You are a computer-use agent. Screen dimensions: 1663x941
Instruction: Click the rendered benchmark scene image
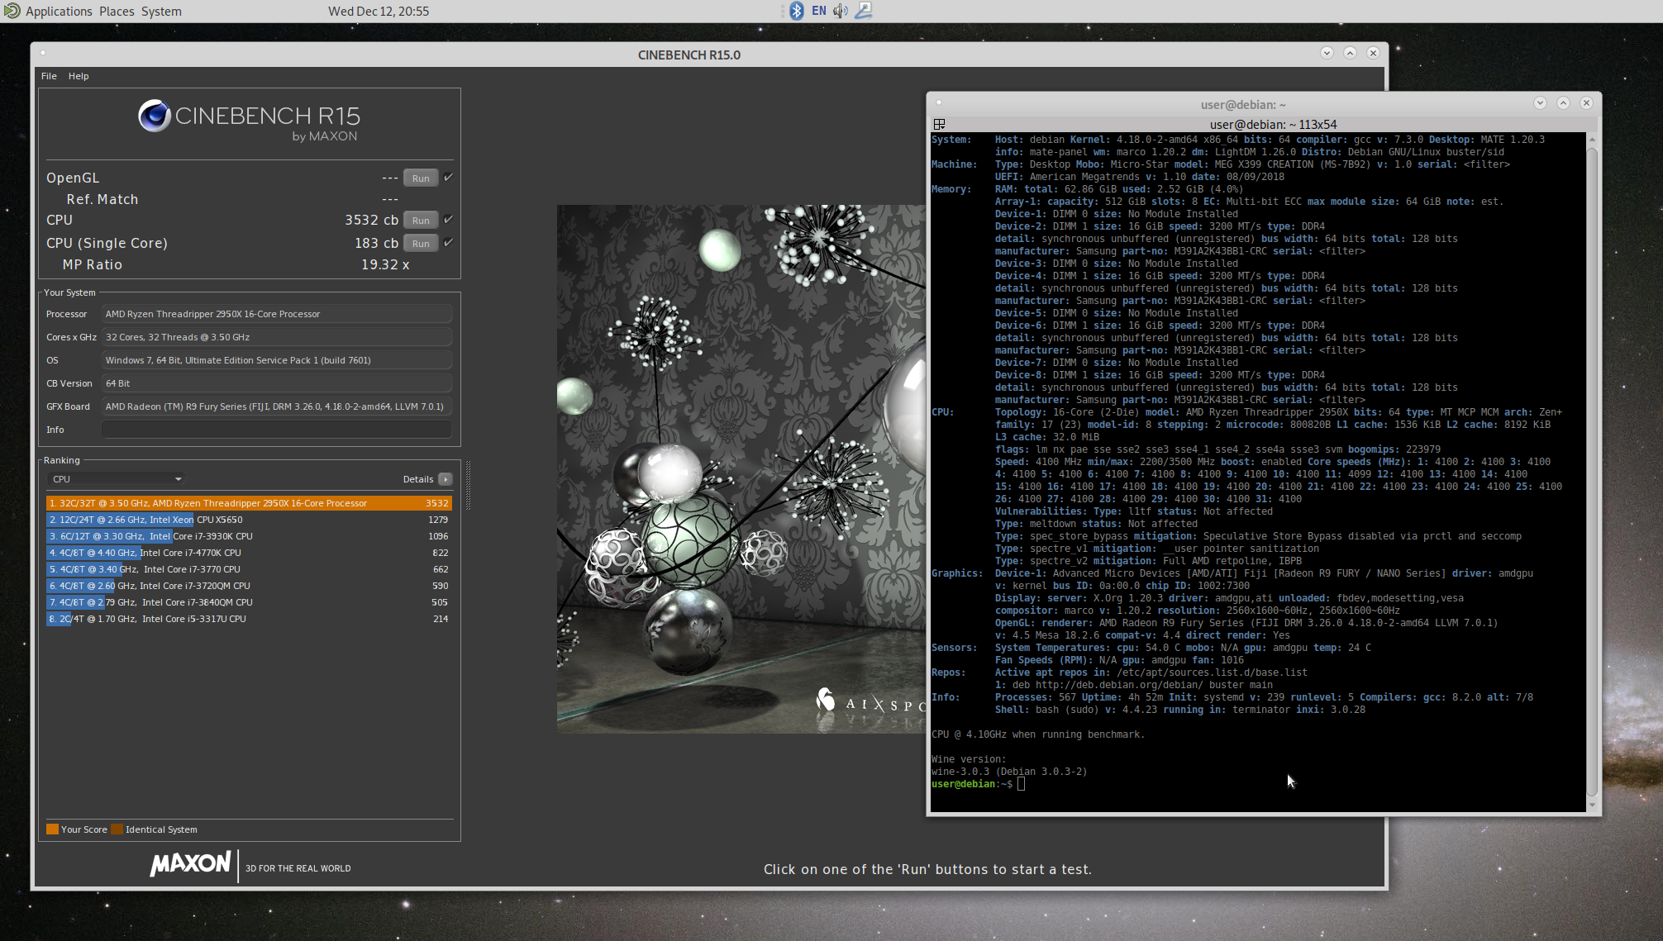coord(741,468)
